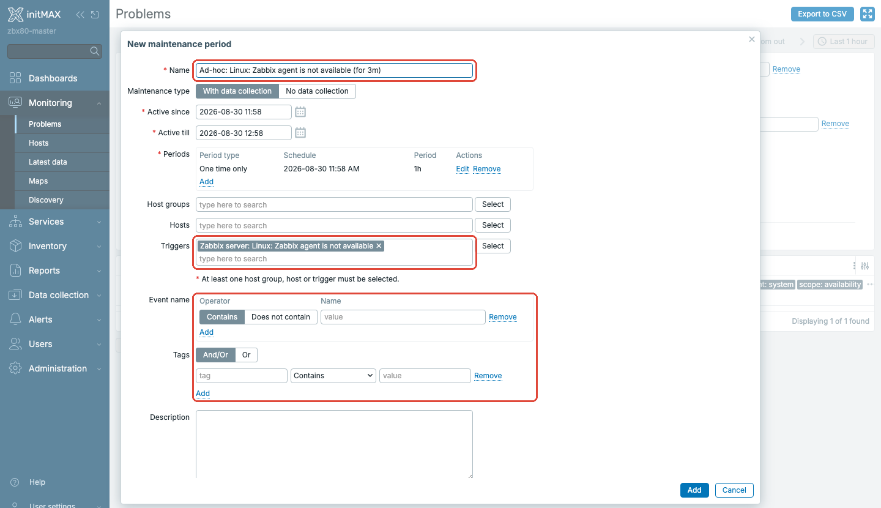Add another tag filter row

(203, 394)
